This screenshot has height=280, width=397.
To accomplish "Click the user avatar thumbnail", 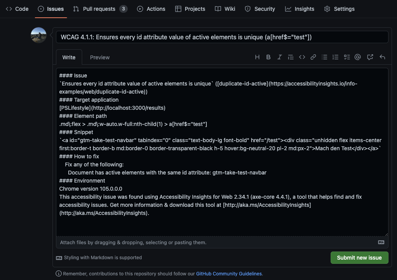I will click(x=39, y=35).
